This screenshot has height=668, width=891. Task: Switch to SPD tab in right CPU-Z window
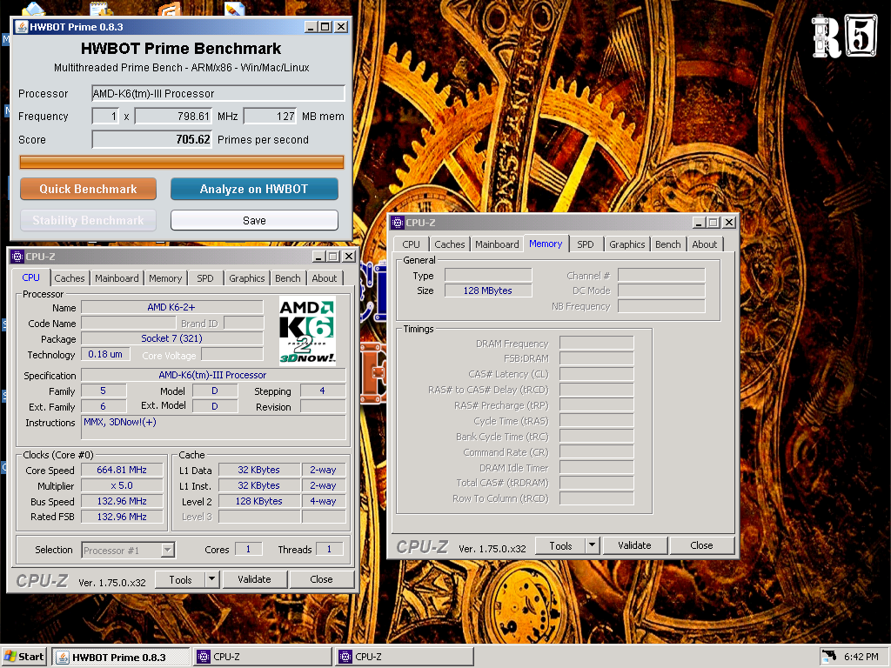tap(586, 244)
